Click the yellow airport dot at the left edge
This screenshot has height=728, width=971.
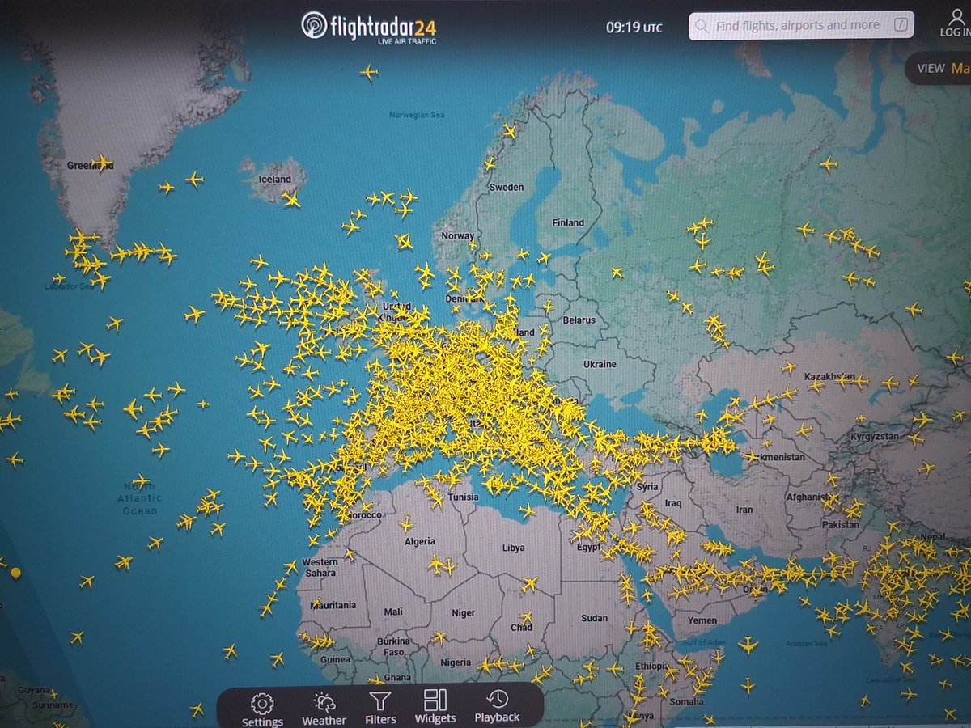coord(15,573)
